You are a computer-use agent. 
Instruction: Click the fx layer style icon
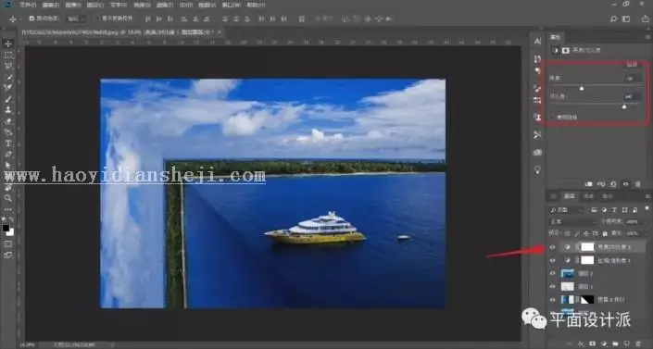point(582,344)
